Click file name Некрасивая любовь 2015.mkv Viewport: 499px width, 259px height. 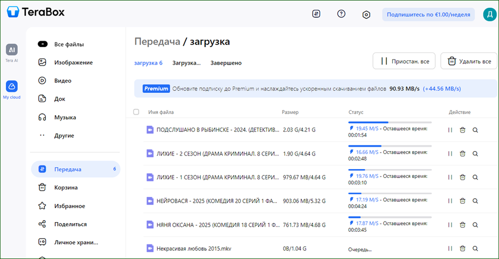194,248
